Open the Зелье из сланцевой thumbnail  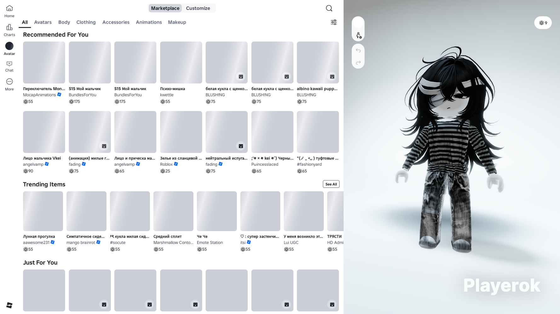point(181,132)
